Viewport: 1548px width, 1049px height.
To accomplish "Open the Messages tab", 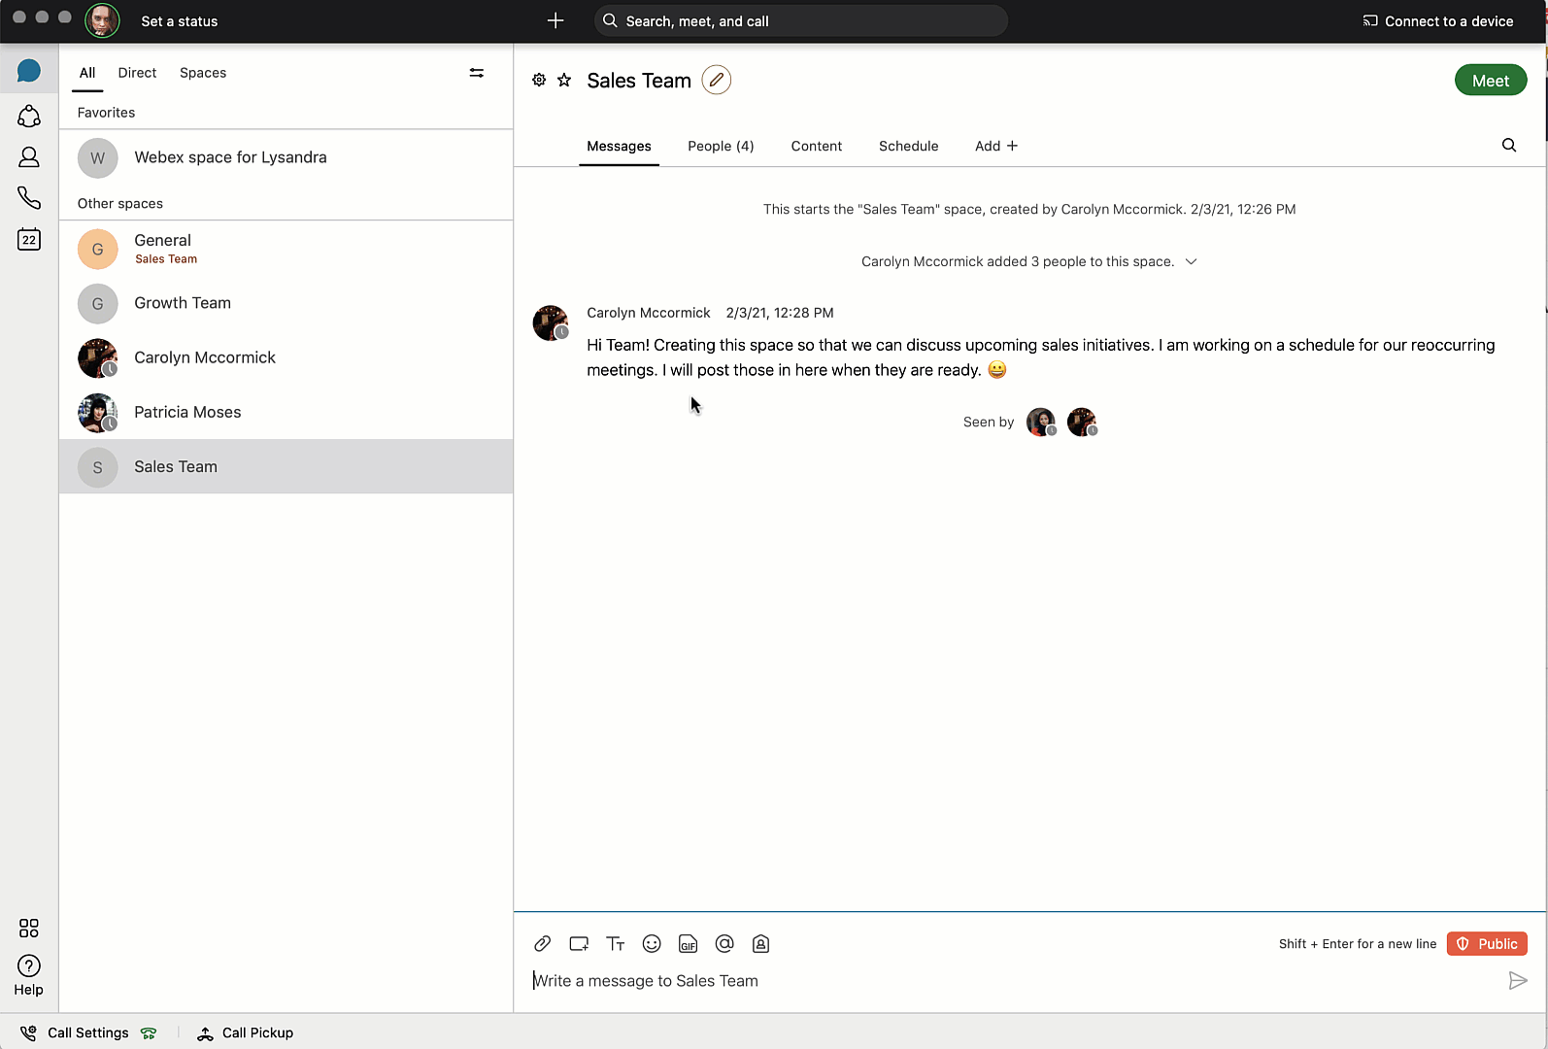I will click(619, 147).
